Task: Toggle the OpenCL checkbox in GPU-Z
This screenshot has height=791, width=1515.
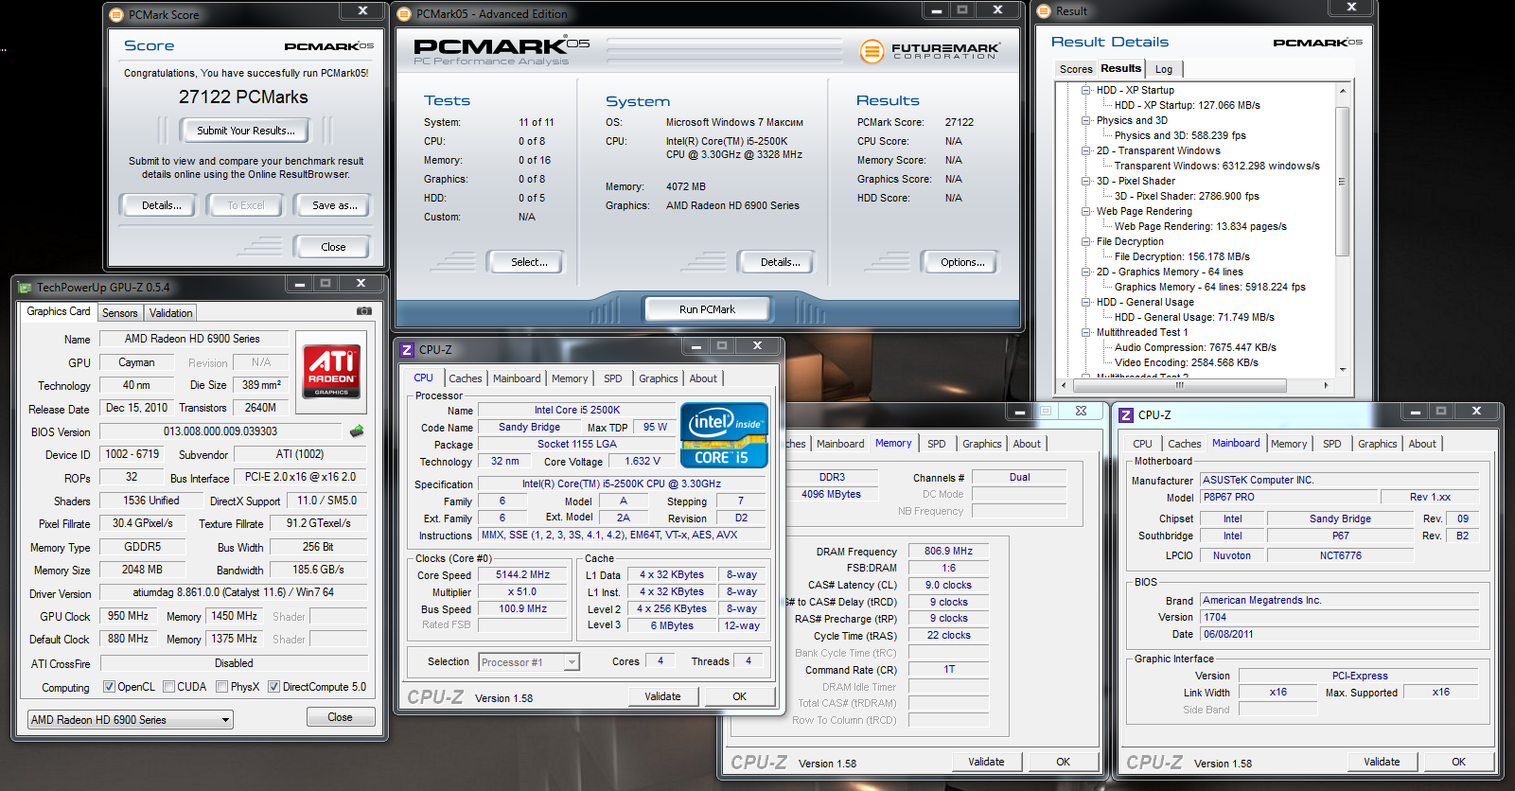Action: pyautogui.click(x=109, y=687)
